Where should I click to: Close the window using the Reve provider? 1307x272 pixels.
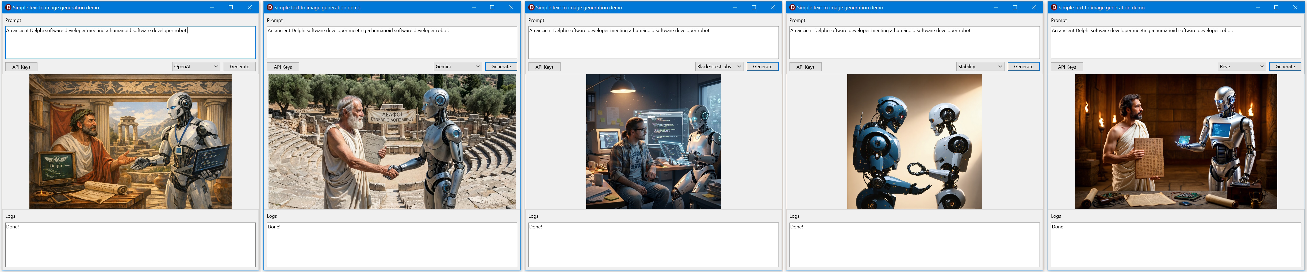click(x=1295, y=7)
